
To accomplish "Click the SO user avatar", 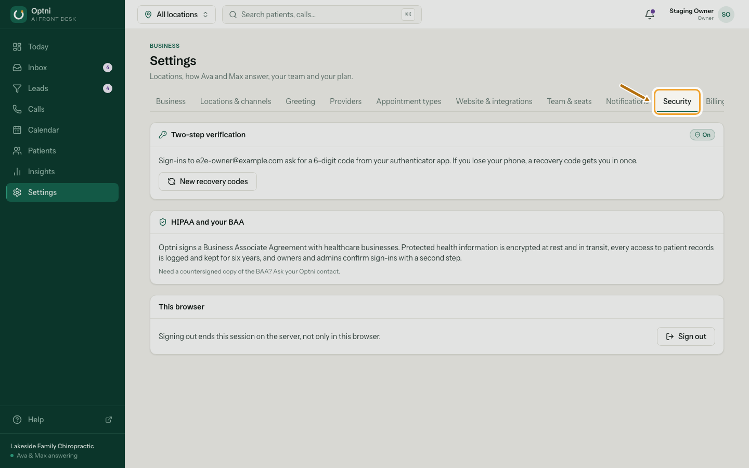I will tap(726, 15).
